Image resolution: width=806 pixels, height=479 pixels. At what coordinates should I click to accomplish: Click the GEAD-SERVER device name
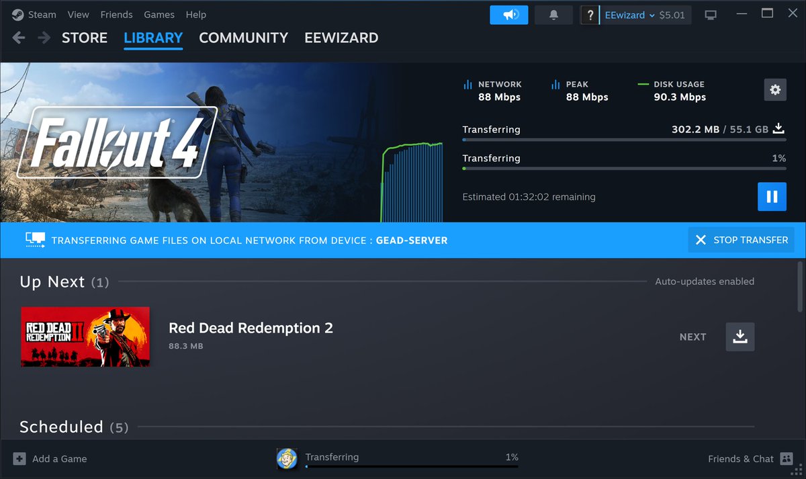coord(412,240)
